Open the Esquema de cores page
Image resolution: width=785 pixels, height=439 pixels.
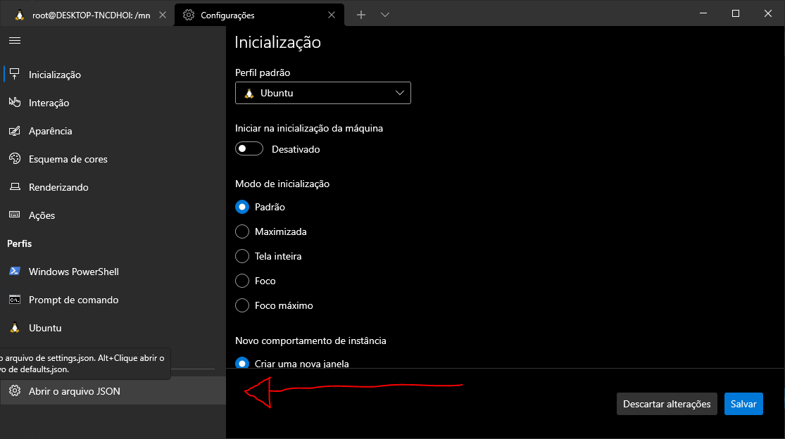pos(113,159)
